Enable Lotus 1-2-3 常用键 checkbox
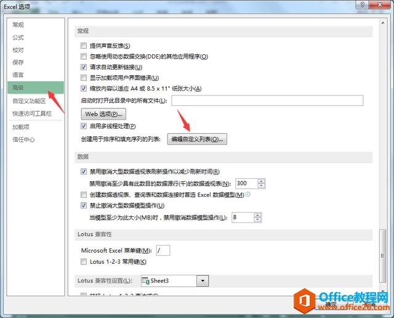This screenshot has width=394, height=318. point(84,262)
